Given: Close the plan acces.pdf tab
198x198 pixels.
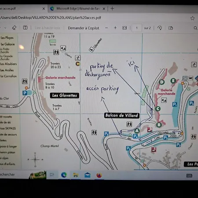Looking at the screenshot, I should (x=44, y=9).
